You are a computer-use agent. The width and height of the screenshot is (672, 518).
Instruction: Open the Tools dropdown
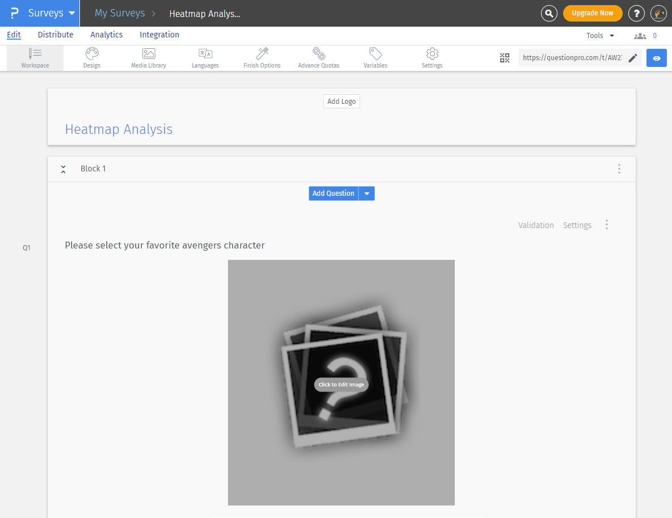point(599,35)
